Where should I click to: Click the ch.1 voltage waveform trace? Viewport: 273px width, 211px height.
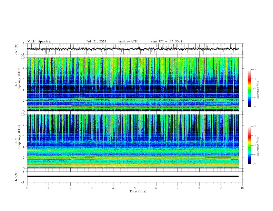[x=133, y=49]
